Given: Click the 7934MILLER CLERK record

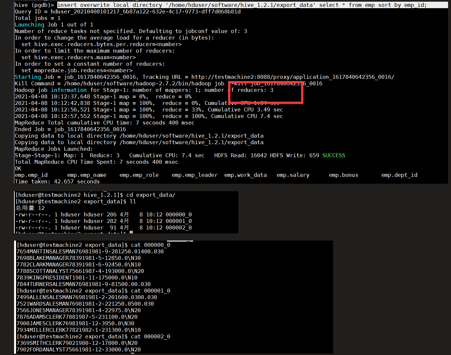Looking at the screenshot, I should 79,330.
